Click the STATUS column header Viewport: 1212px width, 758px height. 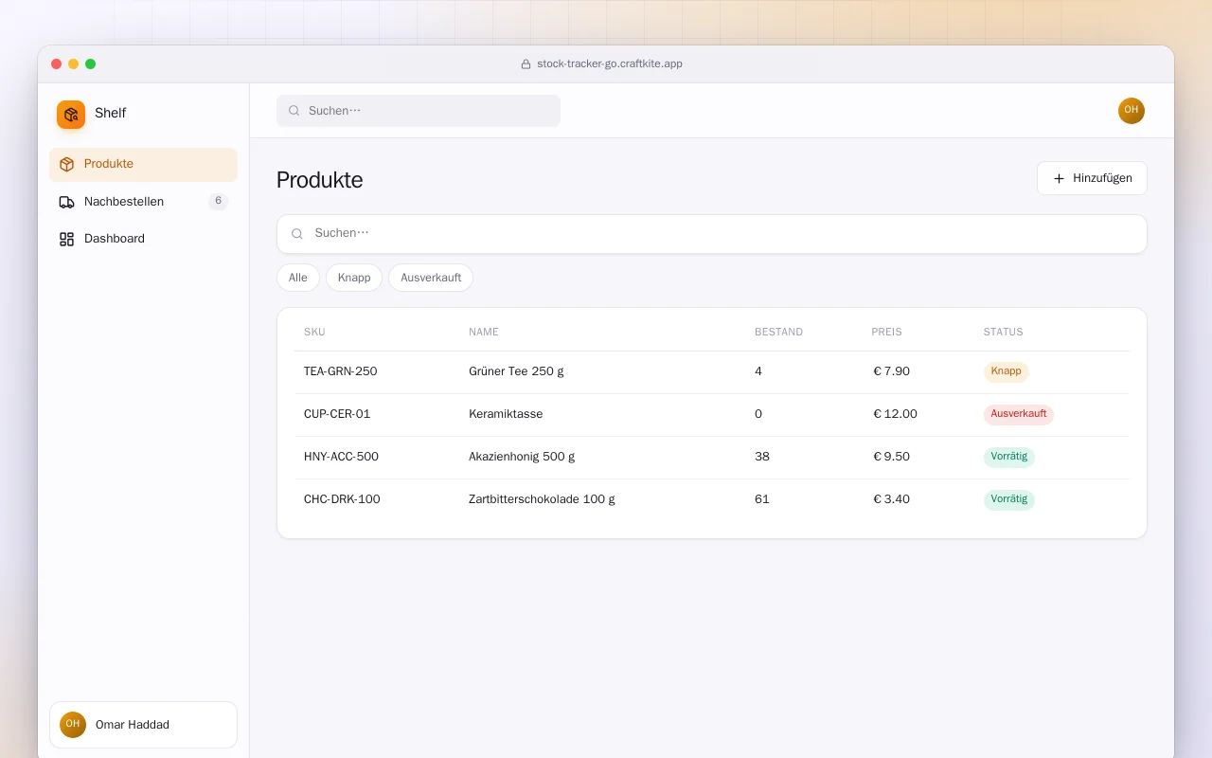[1004, 333]
